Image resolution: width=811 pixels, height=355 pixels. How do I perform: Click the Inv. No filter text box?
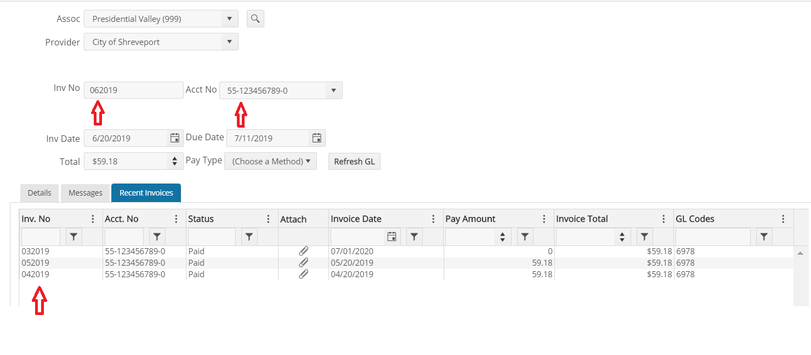coord(41,237)
